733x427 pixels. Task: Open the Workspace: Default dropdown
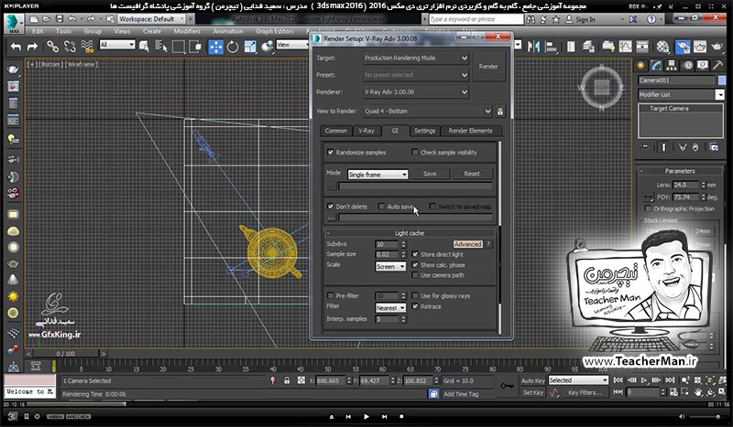[x=151, y=19]
